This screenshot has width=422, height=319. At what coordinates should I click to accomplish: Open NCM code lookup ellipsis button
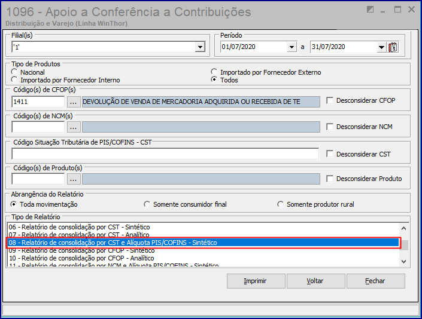pos(74,127)
